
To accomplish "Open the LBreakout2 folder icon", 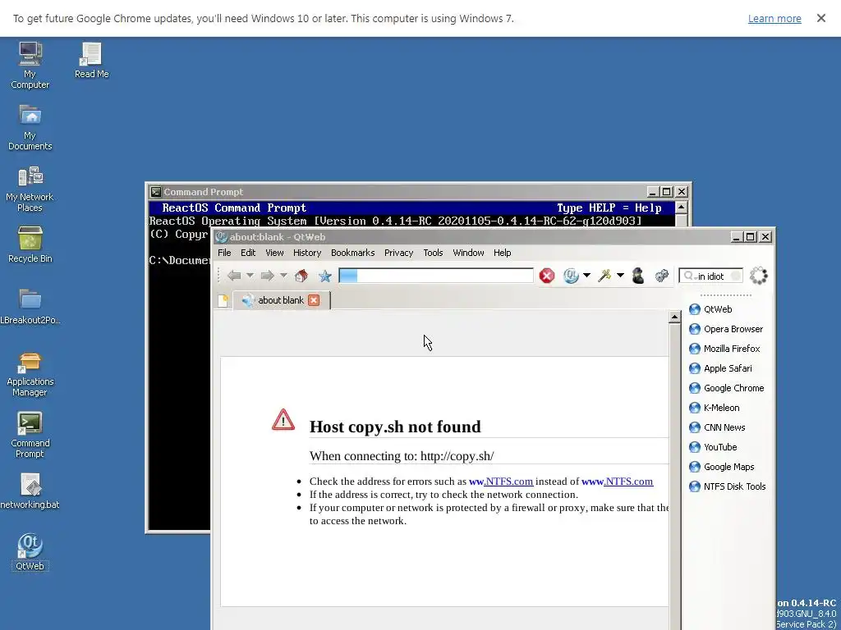I will click(30, 307).
